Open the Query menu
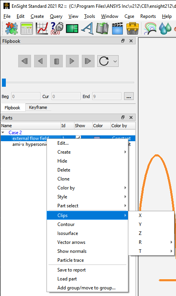The width and height of the screenshot is (176, 296). click(x=56, y=16)
